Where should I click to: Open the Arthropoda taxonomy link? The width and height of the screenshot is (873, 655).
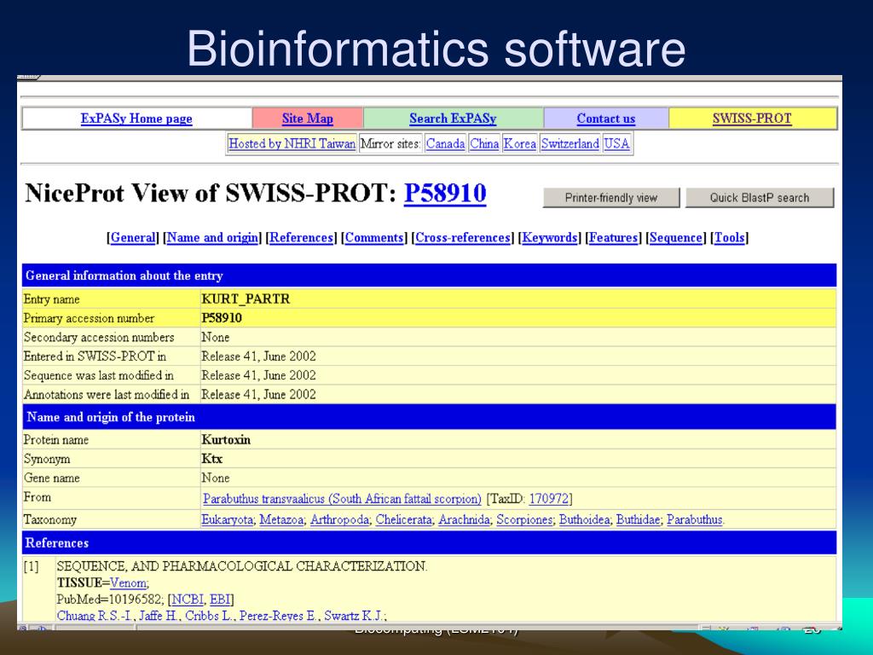[x=339, y=519]
